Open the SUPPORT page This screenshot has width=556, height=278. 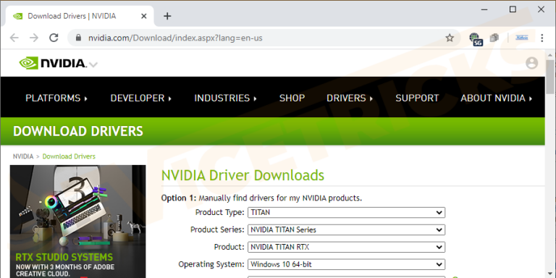tap(417, 98)
